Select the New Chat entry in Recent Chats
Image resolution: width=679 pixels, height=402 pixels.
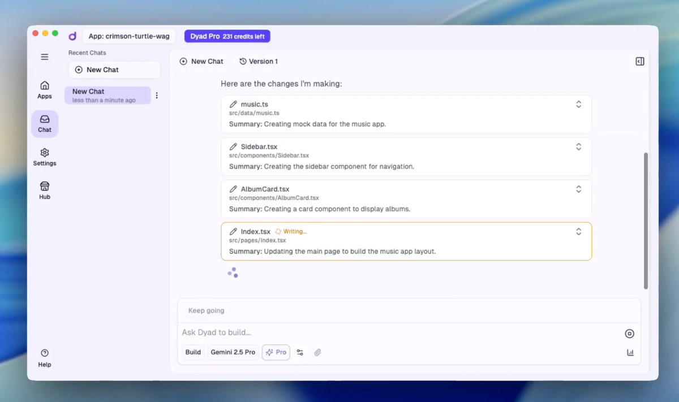point(108,95)
